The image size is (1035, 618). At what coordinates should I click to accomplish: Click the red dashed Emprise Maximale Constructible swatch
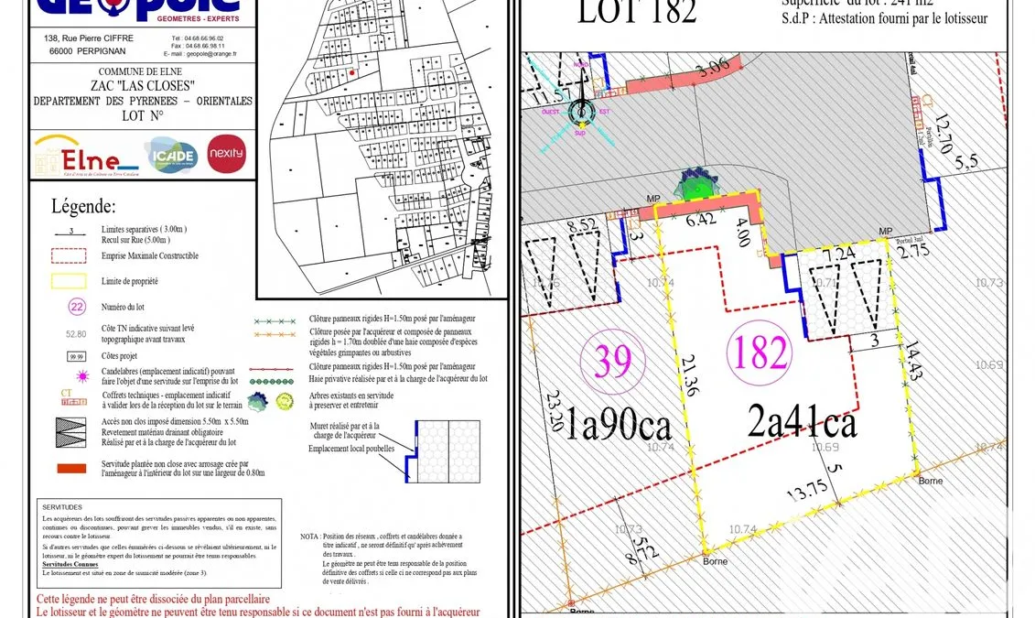tap(69, 255)
